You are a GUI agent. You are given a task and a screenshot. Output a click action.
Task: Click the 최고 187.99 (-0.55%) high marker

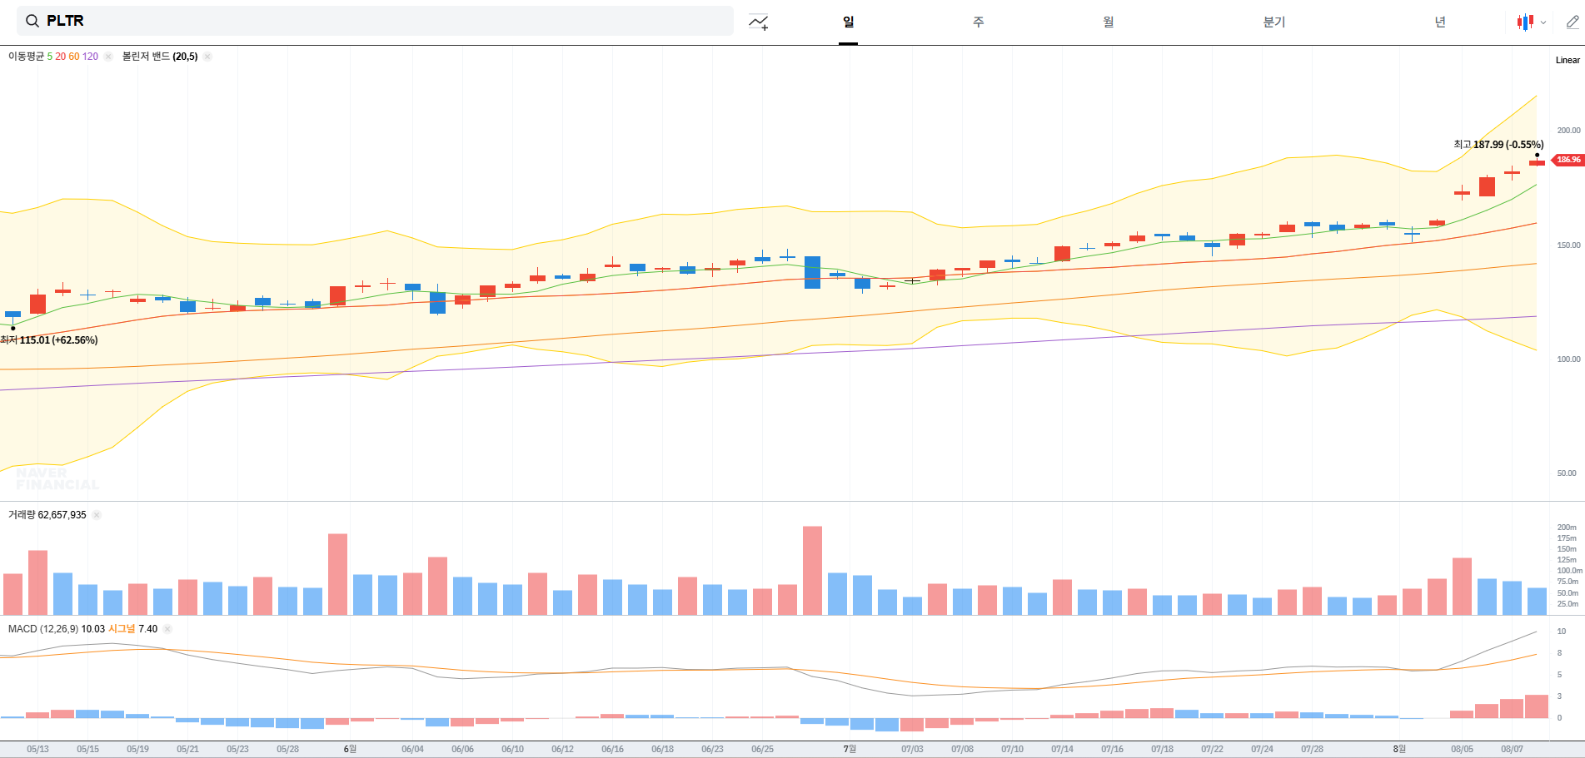coord(1498,145)
